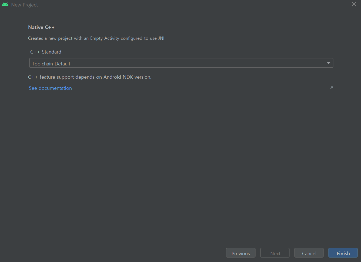Open the C++ Standard dropdown arrow

click(329, 63)
